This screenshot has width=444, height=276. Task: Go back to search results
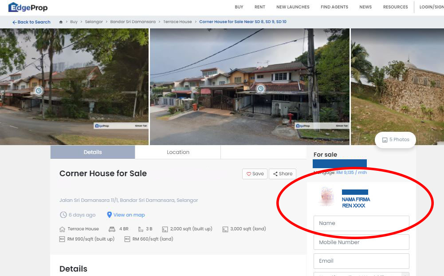click(x=31, y=22)
